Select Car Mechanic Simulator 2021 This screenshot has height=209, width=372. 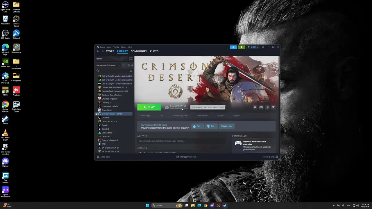tap(115, 91)
